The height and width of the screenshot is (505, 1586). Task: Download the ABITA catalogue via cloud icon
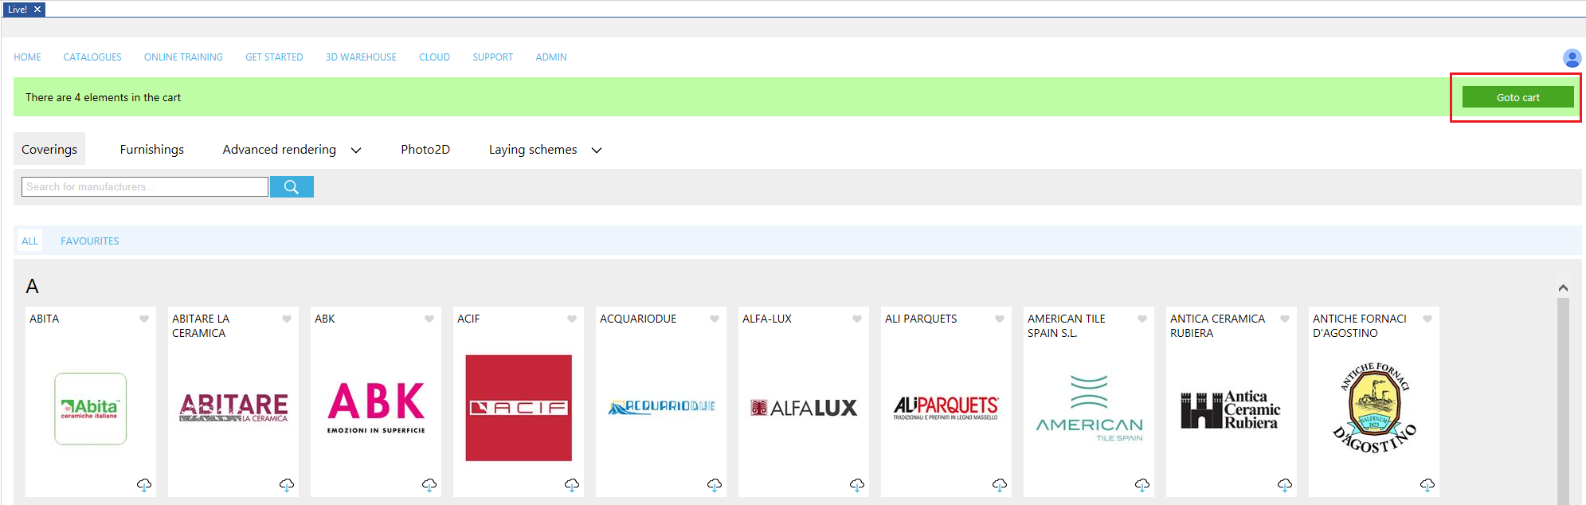pos(144,484)
